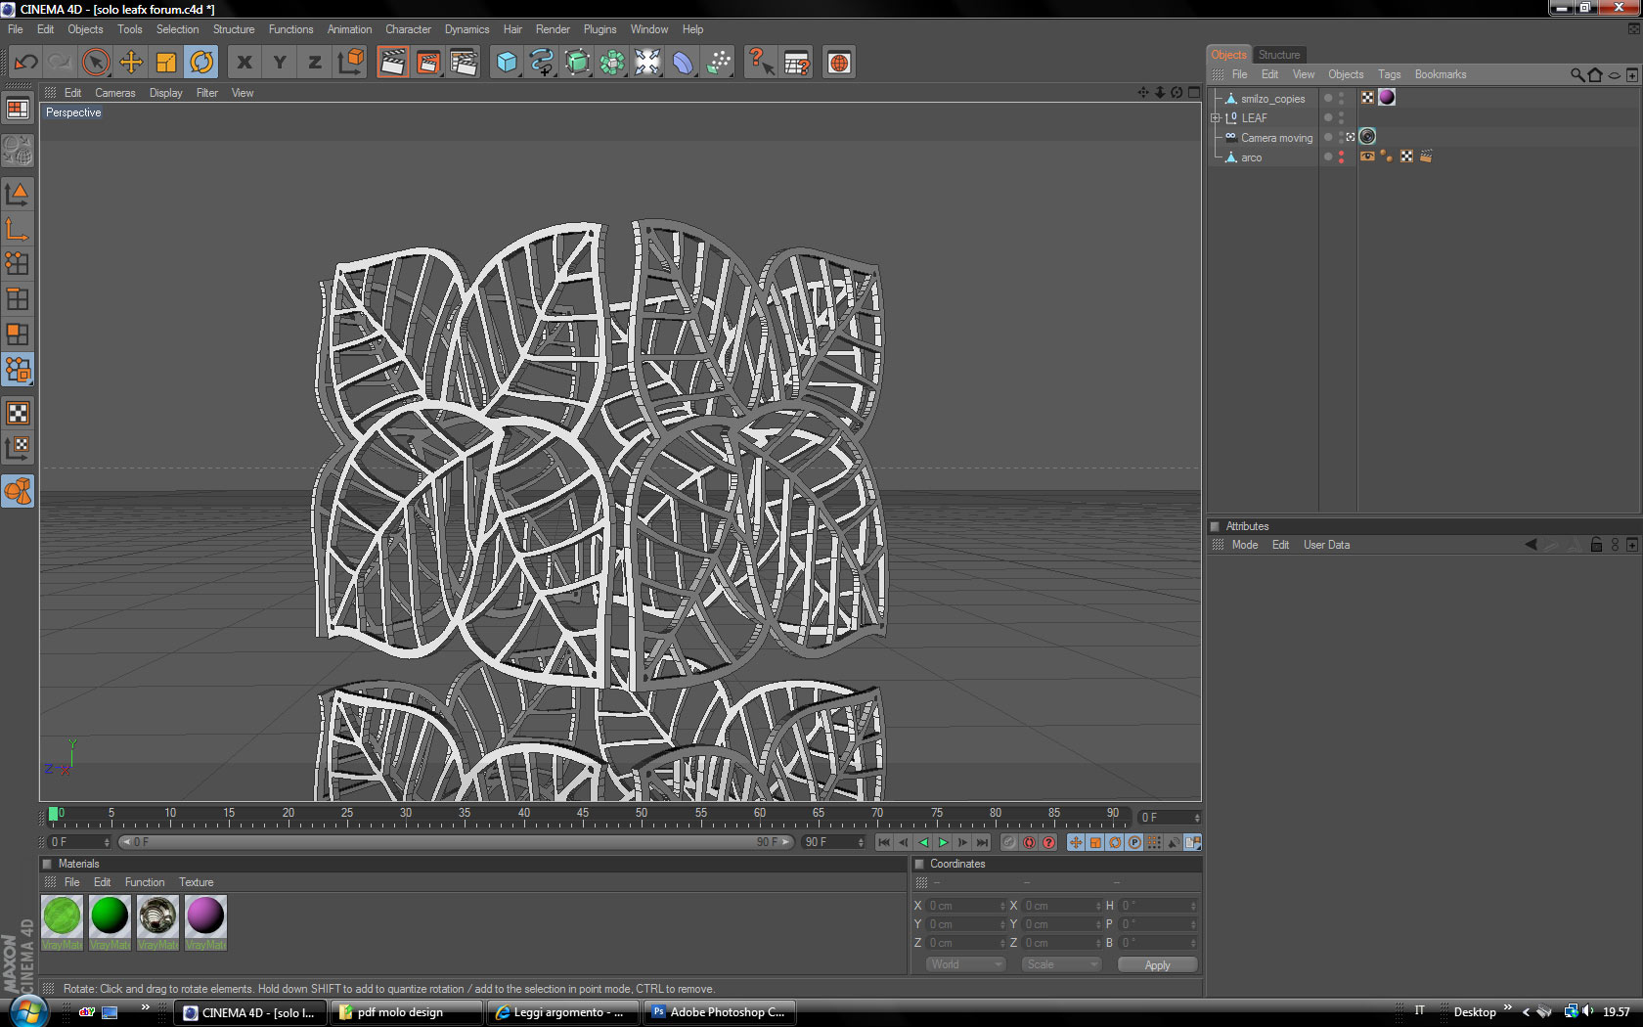Click the Render View clapperboard icon
Screen dimensions: 1643x1027
(x=392, y=63)
